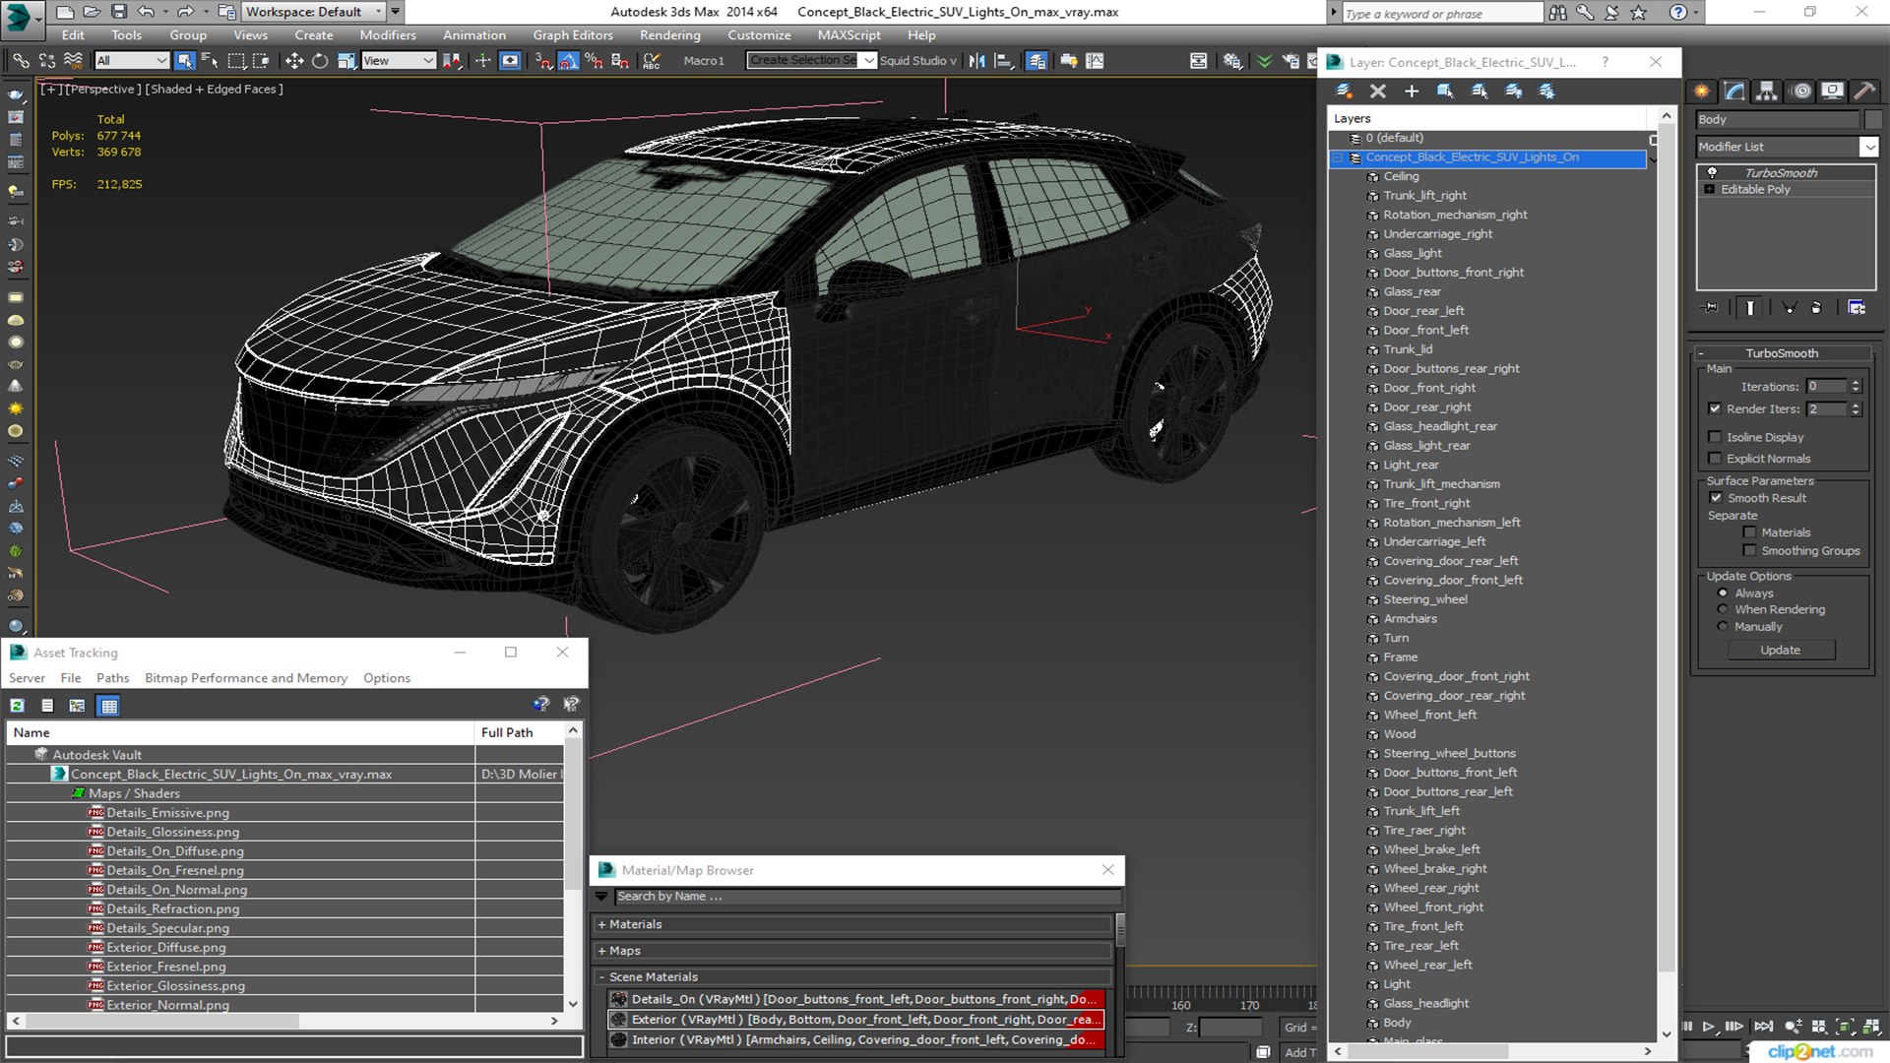Activate the Select Object tool

click(x=184, y=61)
